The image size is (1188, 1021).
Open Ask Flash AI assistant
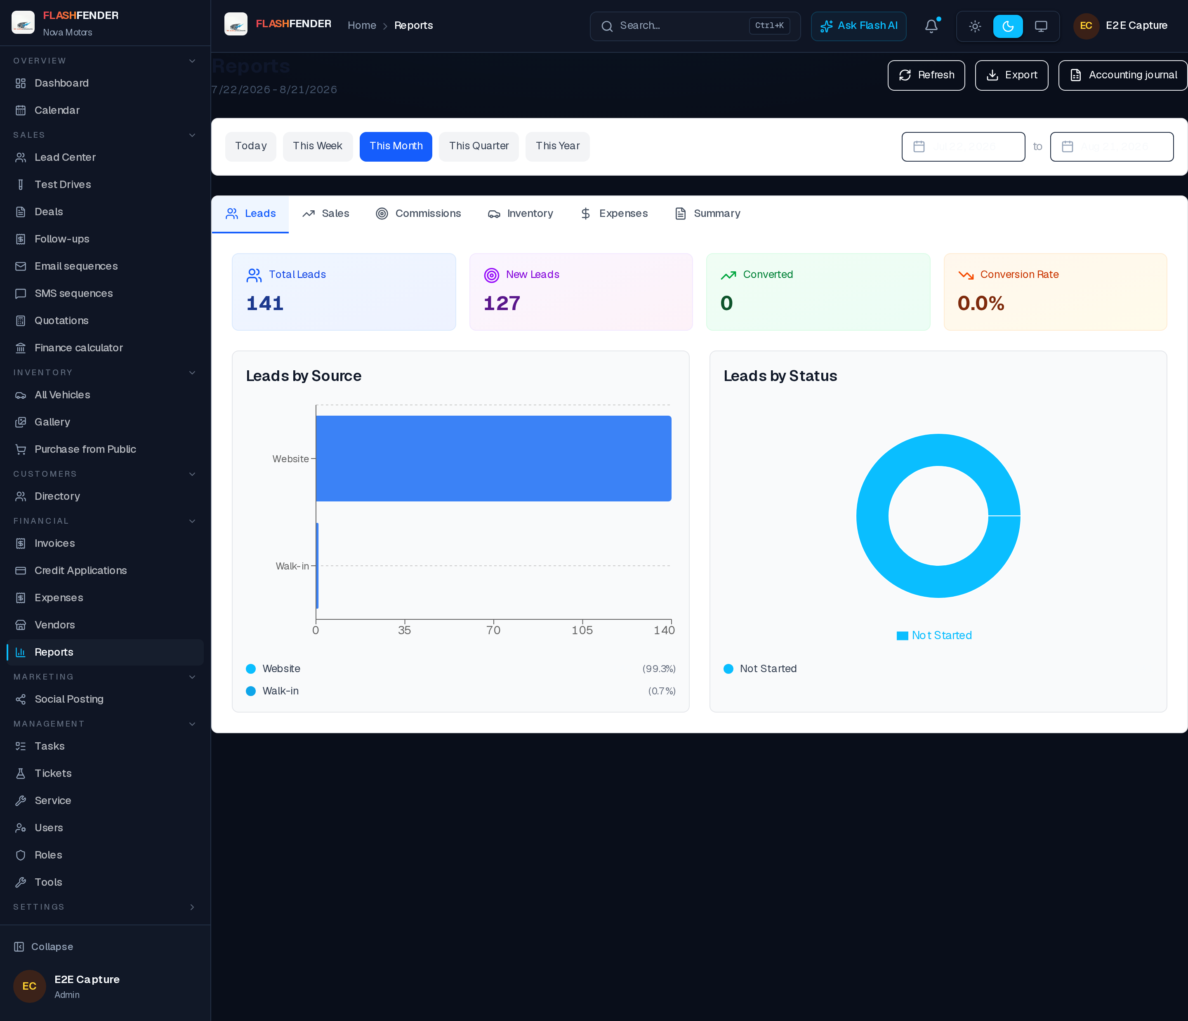(858, 26)
